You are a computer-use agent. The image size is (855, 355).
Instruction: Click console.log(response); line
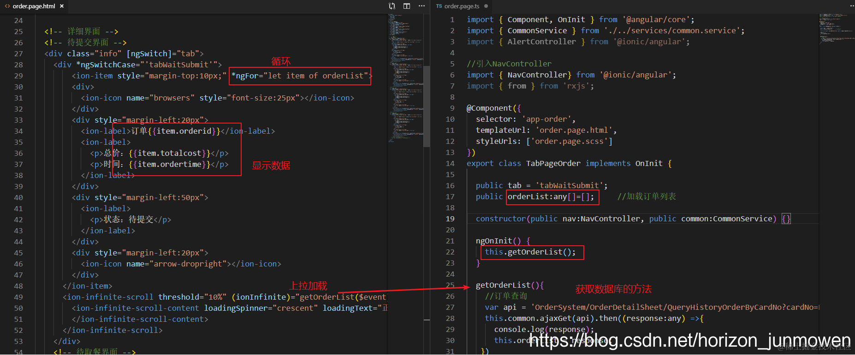pos(544,329)
